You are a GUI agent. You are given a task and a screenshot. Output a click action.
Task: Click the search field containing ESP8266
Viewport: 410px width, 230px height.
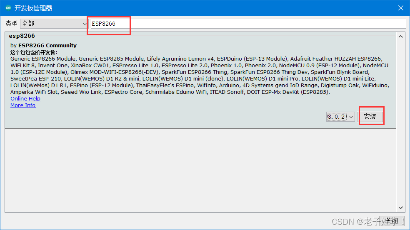point(247,24)
